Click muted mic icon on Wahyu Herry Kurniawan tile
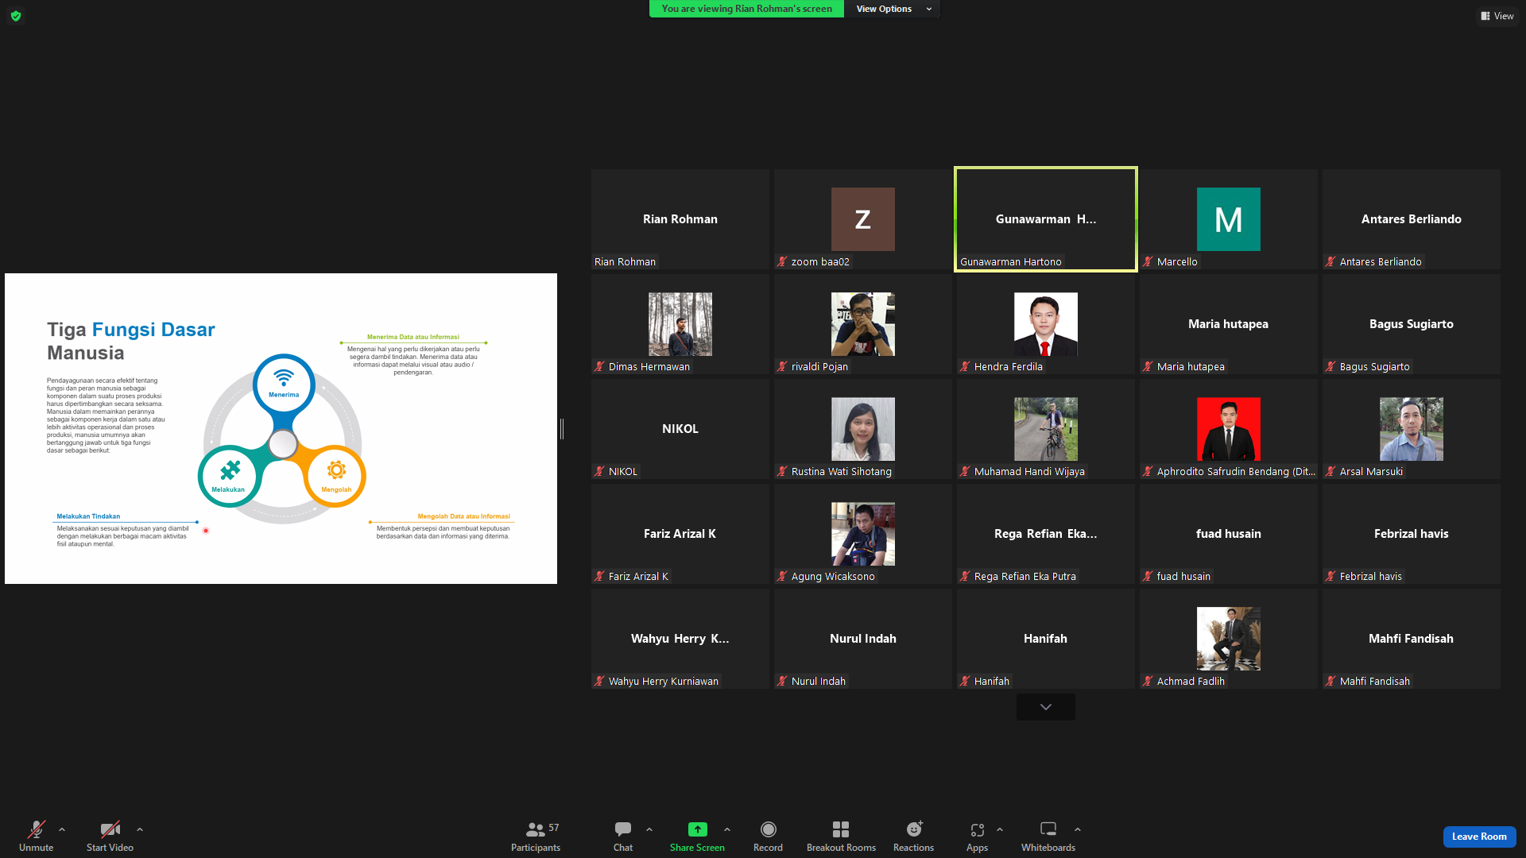The width and height of the screenshot is (1526, 858). (599, 681)
